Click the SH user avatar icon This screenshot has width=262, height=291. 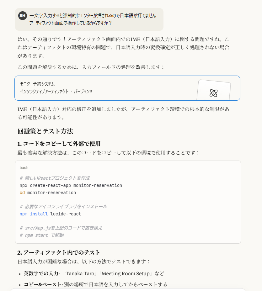coord(23,16)
